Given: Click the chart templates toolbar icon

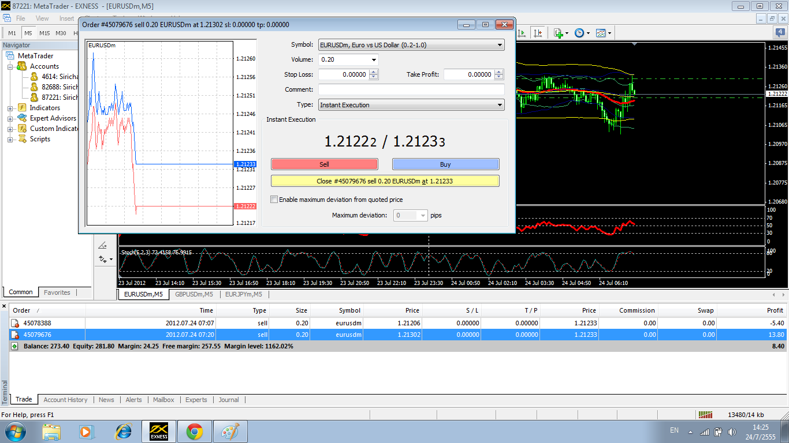Looking at the screenshot, I should [x=601, y=33].
